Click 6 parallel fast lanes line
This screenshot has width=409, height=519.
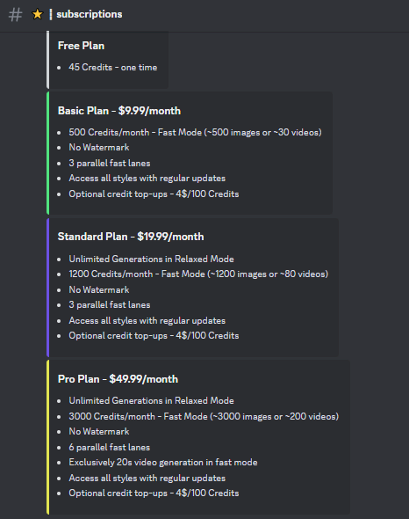(110, 447)
